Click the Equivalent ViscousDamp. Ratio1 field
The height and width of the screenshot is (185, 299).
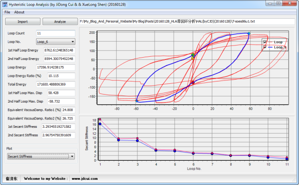click(x=68, y=110)
